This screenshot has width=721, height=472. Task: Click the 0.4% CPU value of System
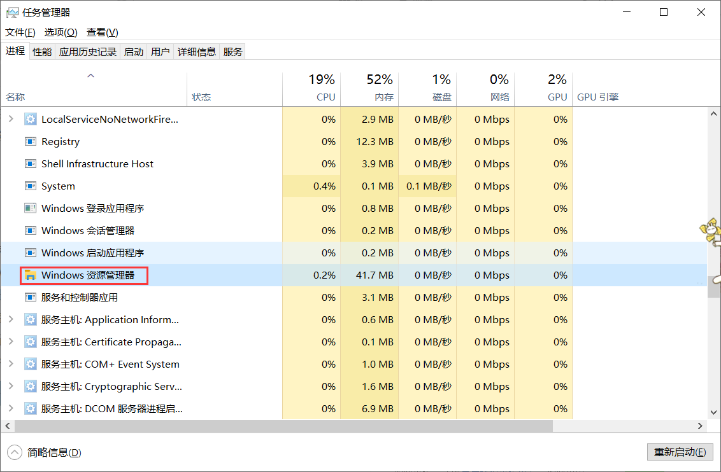click(x=324, y=186)
